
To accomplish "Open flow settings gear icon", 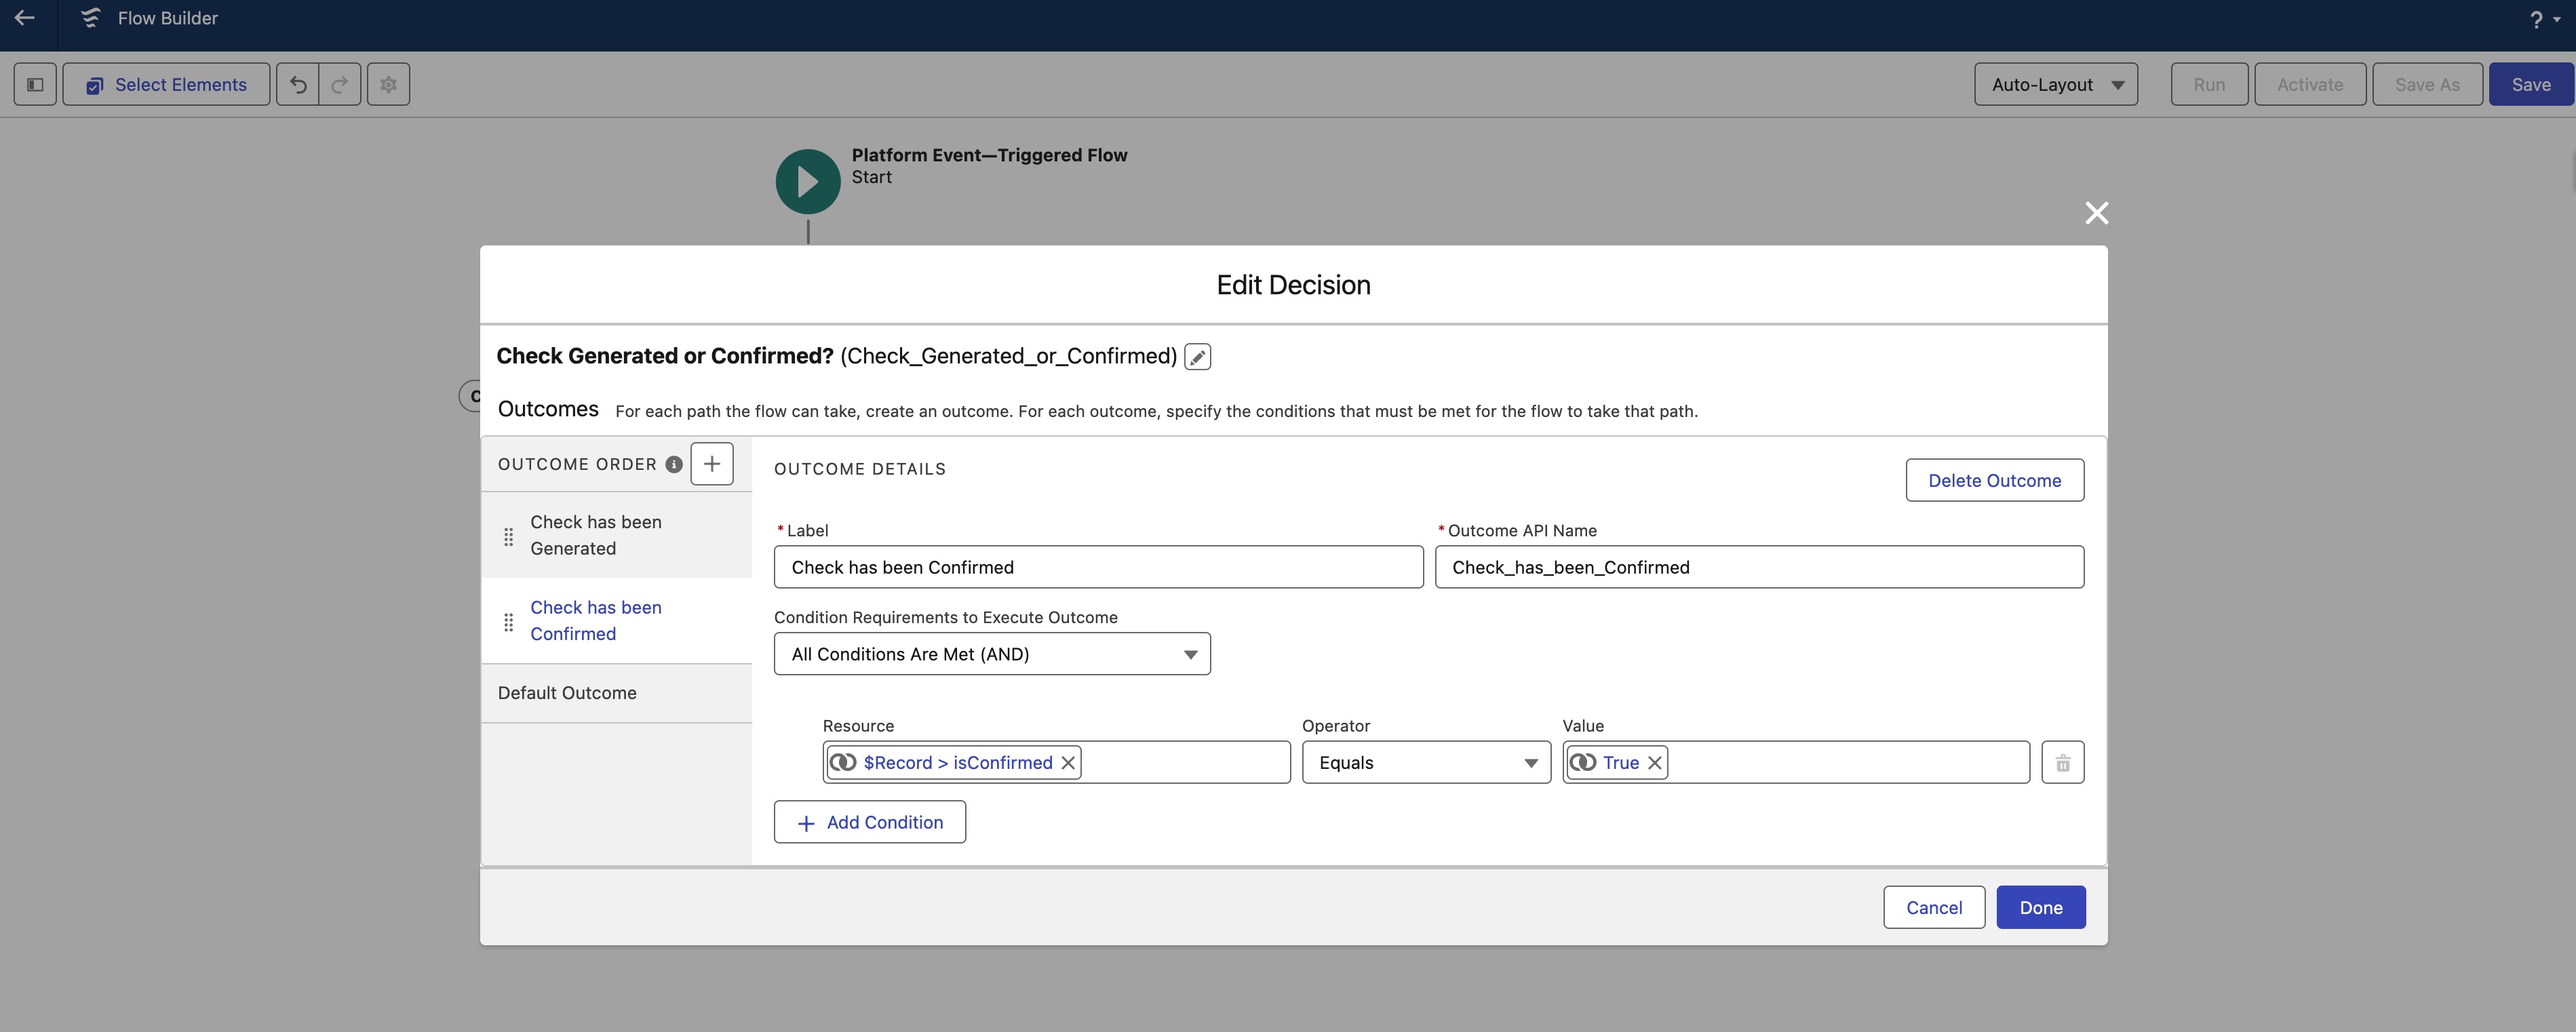I will pos(388,84).
